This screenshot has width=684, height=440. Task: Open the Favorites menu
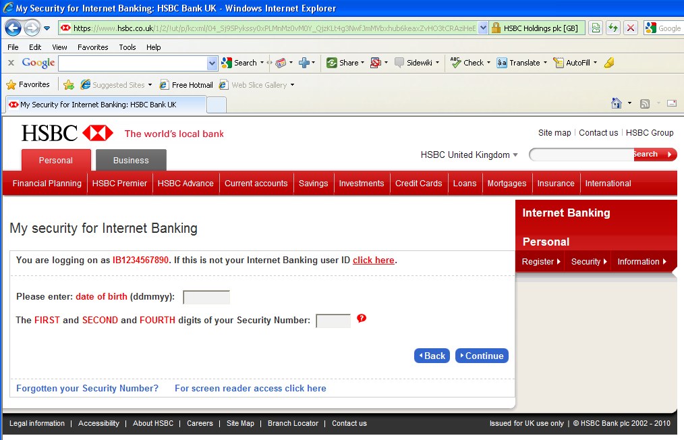pos(93,47)
